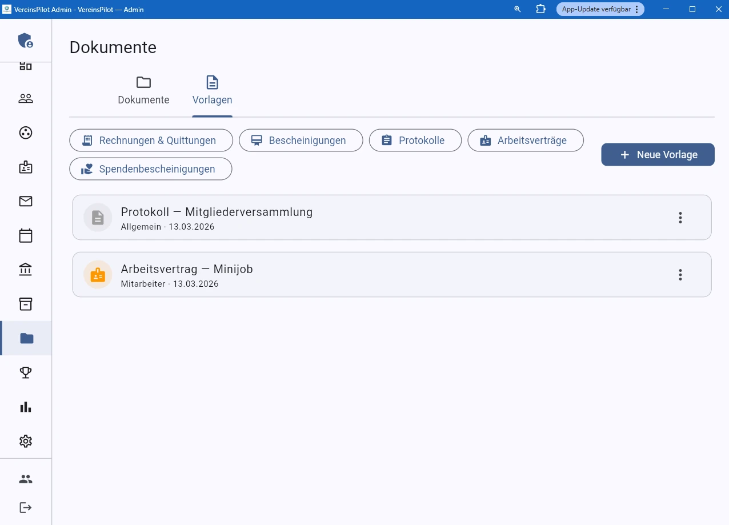Open the Mitglieder section via people icon
729x525 pixels.
[25, 98]
